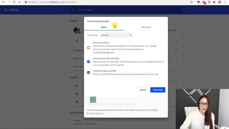This screenshot has height=129, width=229.
Task: Open the gray tag extension icon
Action: [x=225, y=2]
